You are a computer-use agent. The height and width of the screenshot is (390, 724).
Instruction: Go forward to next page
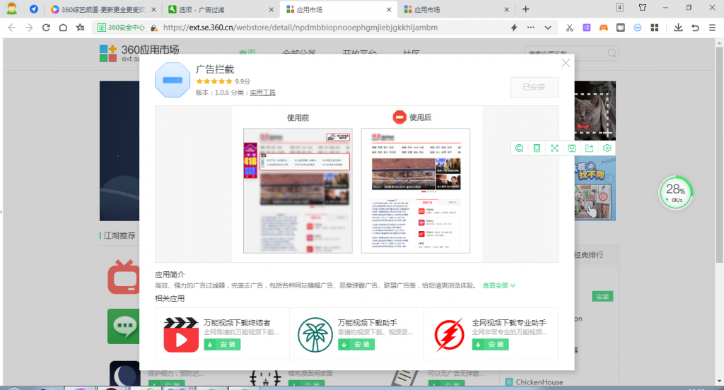point(29,28)
